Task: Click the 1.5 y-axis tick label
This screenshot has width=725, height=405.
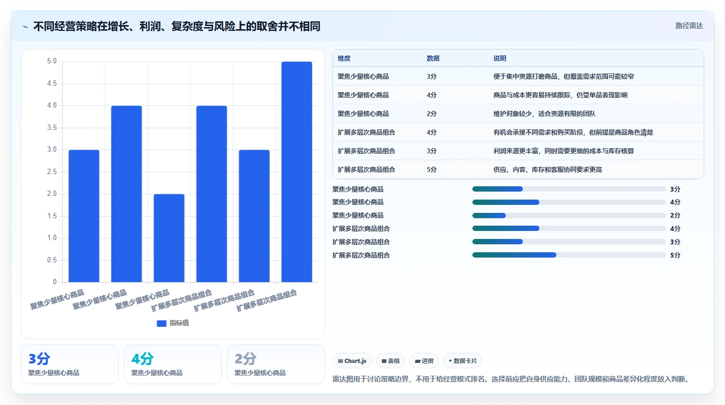Action: pos(52,216)
